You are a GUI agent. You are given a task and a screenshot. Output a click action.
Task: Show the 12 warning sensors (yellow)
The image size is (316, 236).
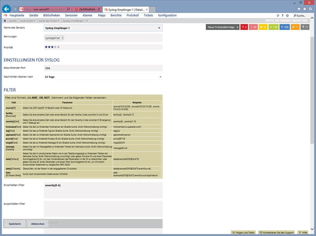pyautogui.click(x=263, y=27)
